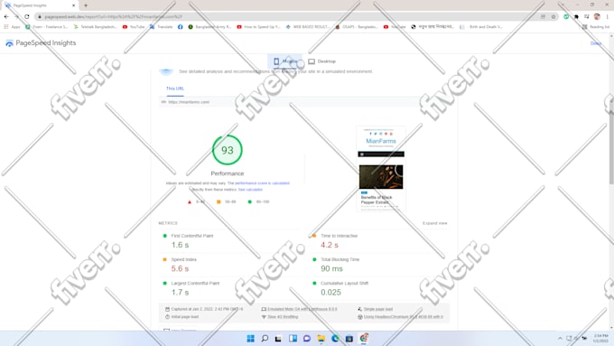This screenshot has width=614, height=346.
Task: Click the browser forward arrow
Action: pyautogui.click(x=16, y=17)
